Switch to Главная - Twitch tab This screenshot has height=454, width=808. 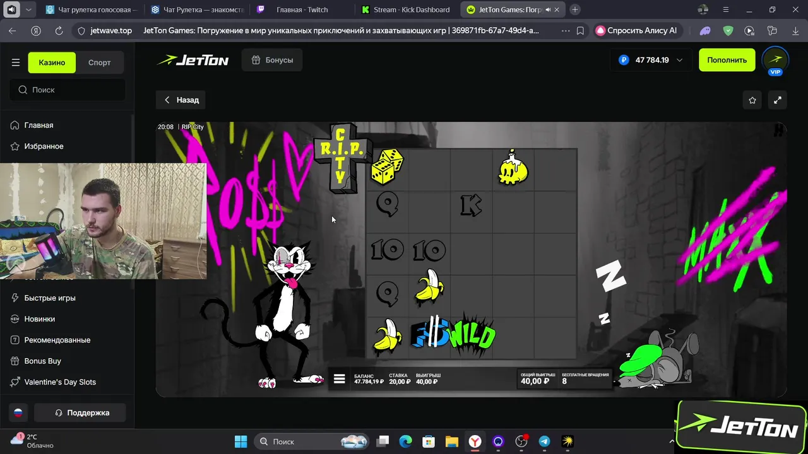coord(302,9)
